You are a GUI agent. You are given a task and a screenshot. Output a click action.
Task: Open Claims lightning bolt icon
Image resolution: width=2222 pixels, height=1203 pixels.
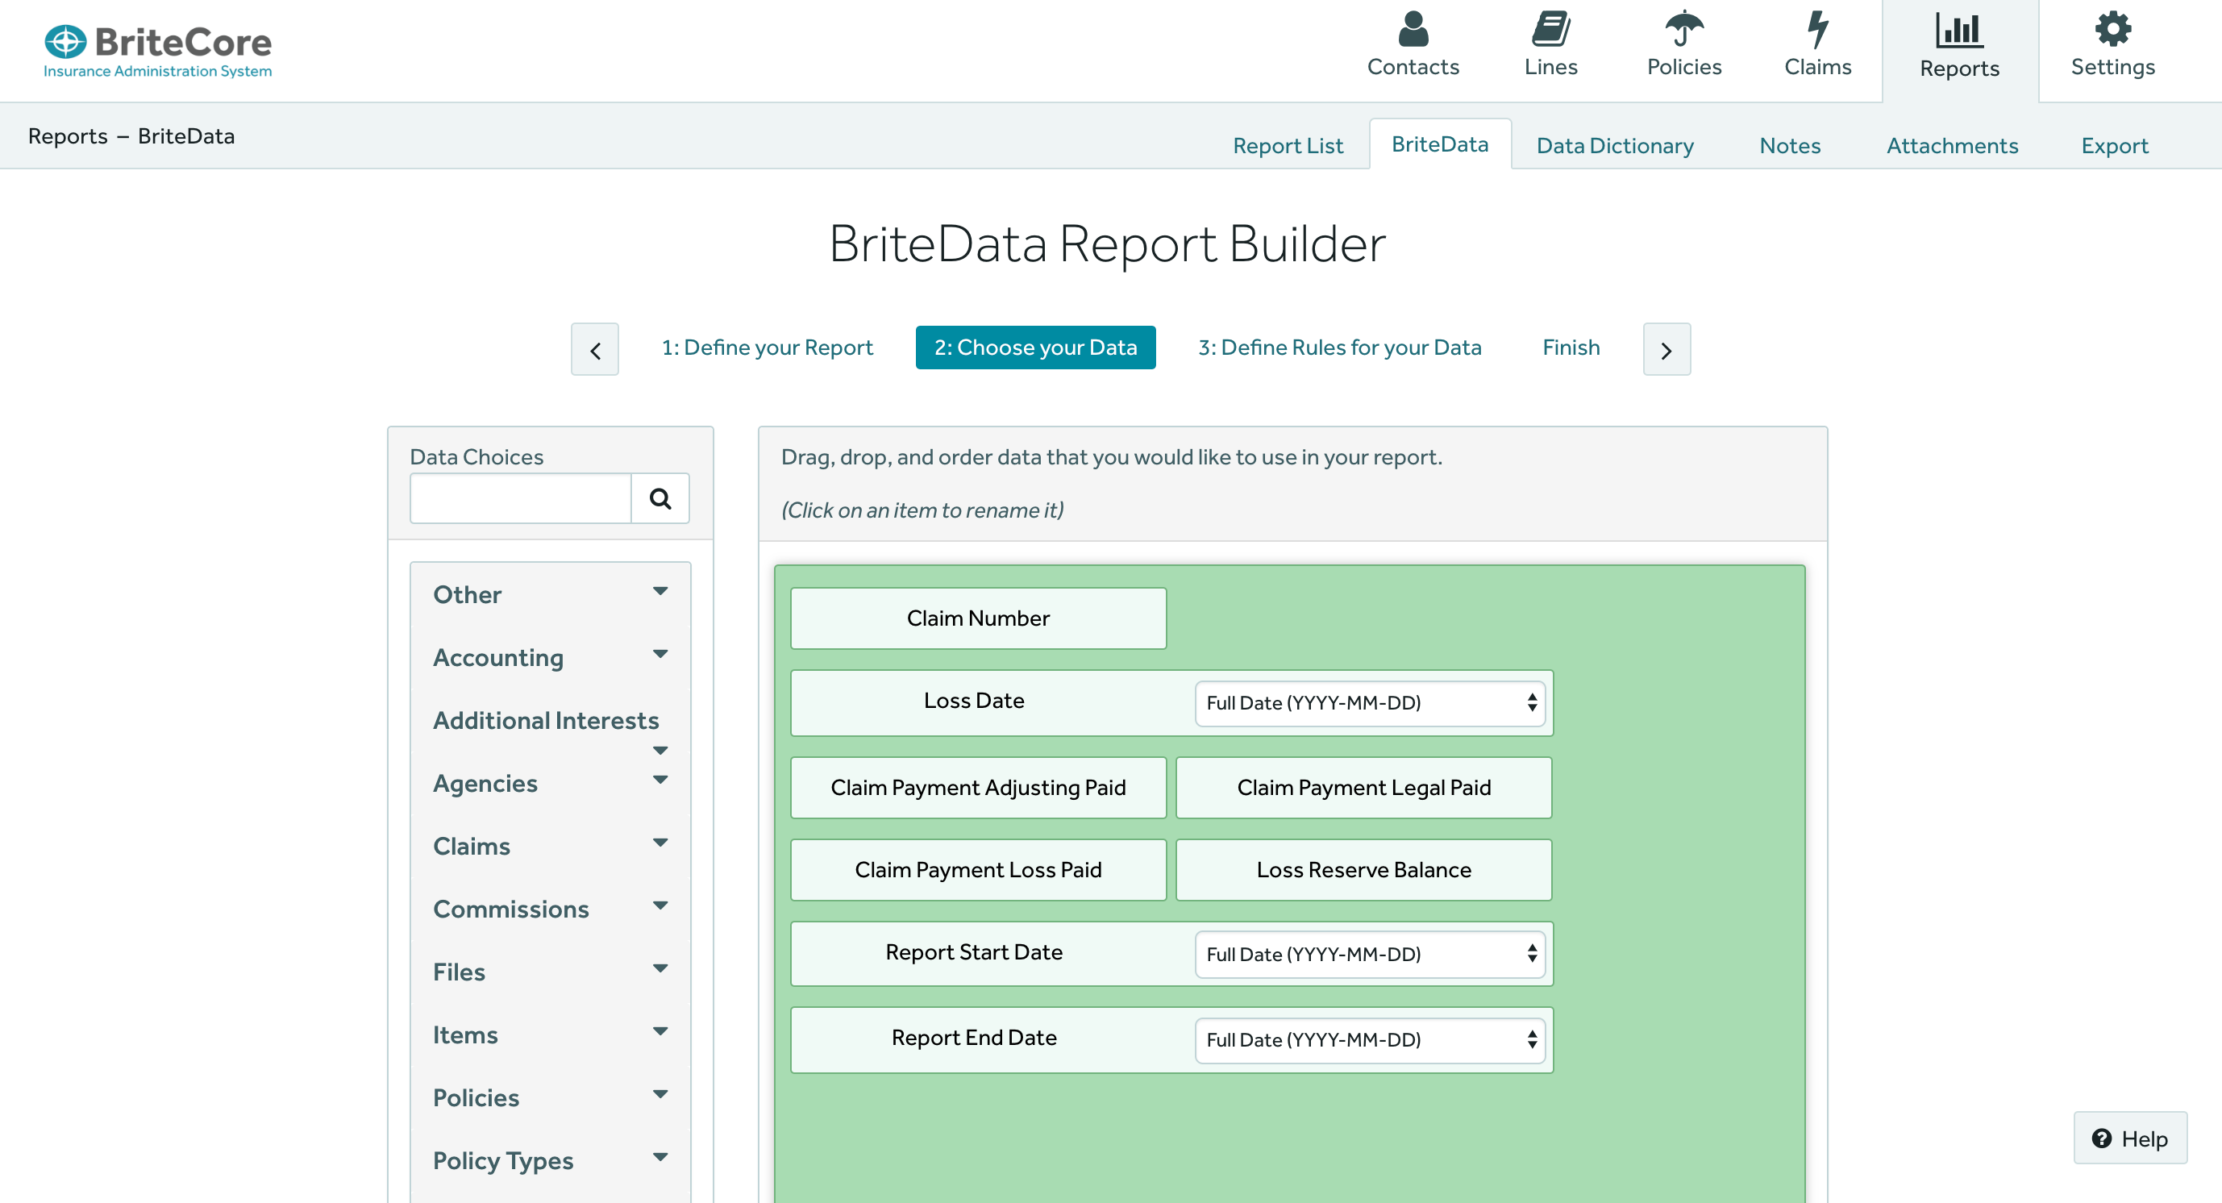[x=1817, y=30]
